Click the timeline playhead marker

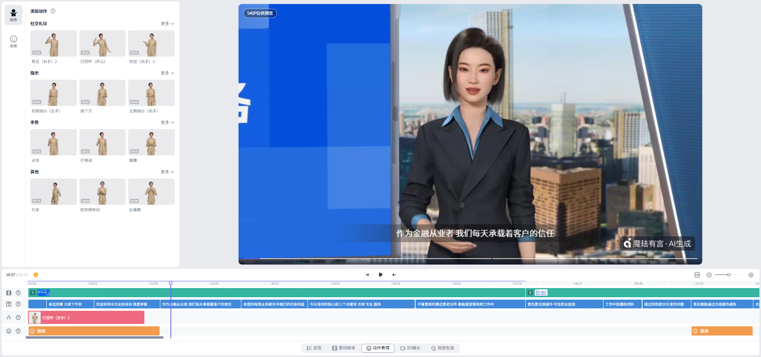(171, 283)
